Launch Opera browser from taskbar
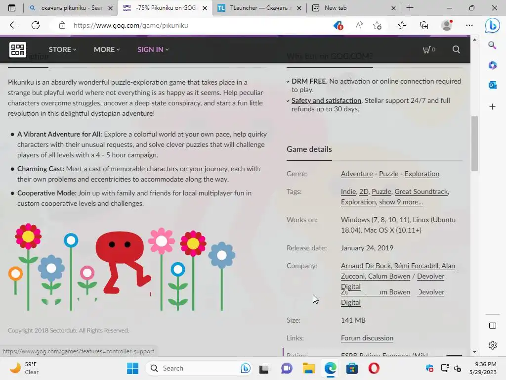506x380 pixels. pos(374,368)
